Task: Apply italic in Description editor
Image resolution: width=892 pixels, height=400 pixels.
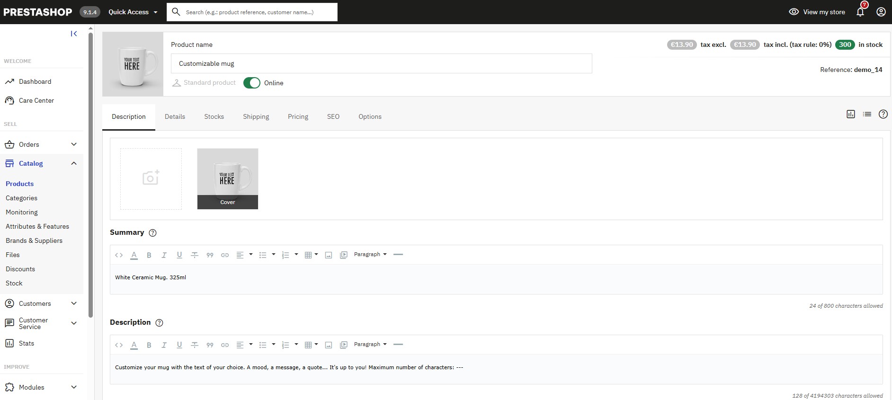Action: tap(164, 345)
